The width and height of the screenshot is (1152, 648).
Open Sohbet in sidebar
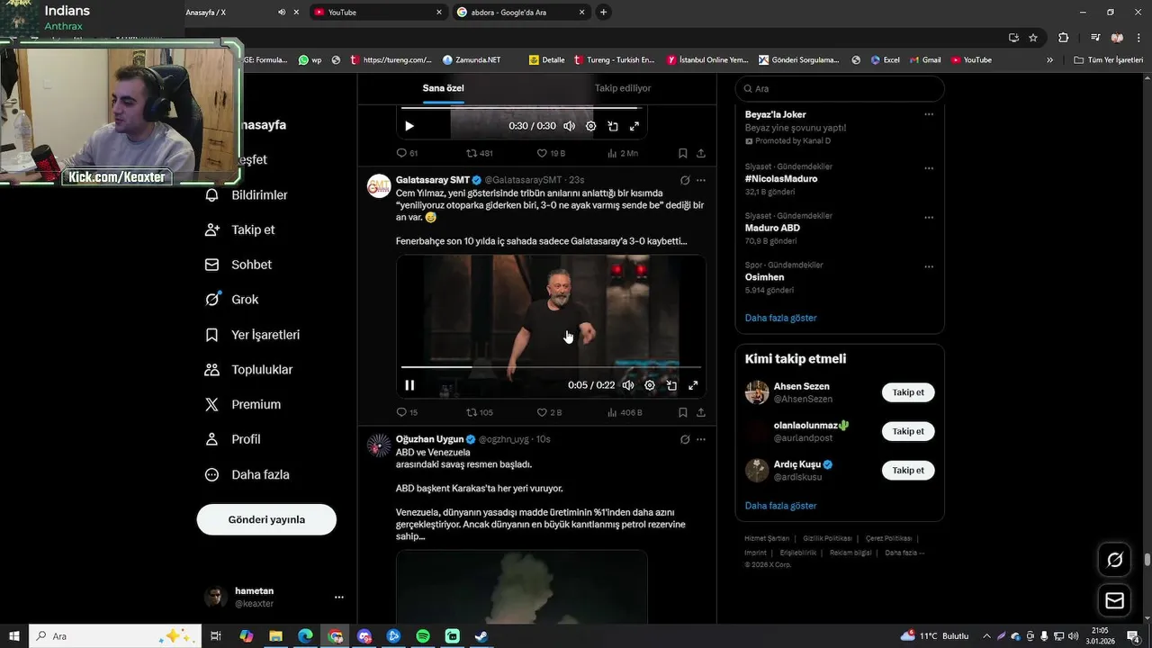click(238, 265)
